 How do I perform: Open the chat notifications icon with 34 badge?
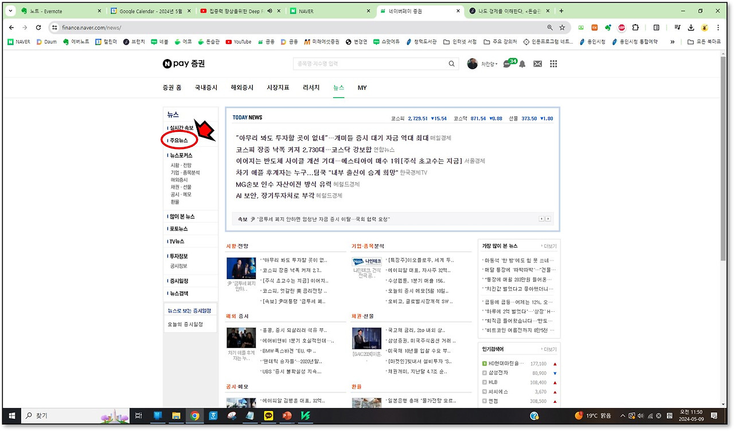[508, 64]
